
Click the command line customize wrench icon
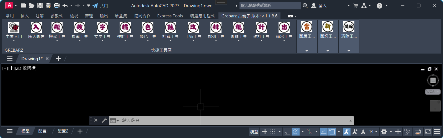pos(104,120)
